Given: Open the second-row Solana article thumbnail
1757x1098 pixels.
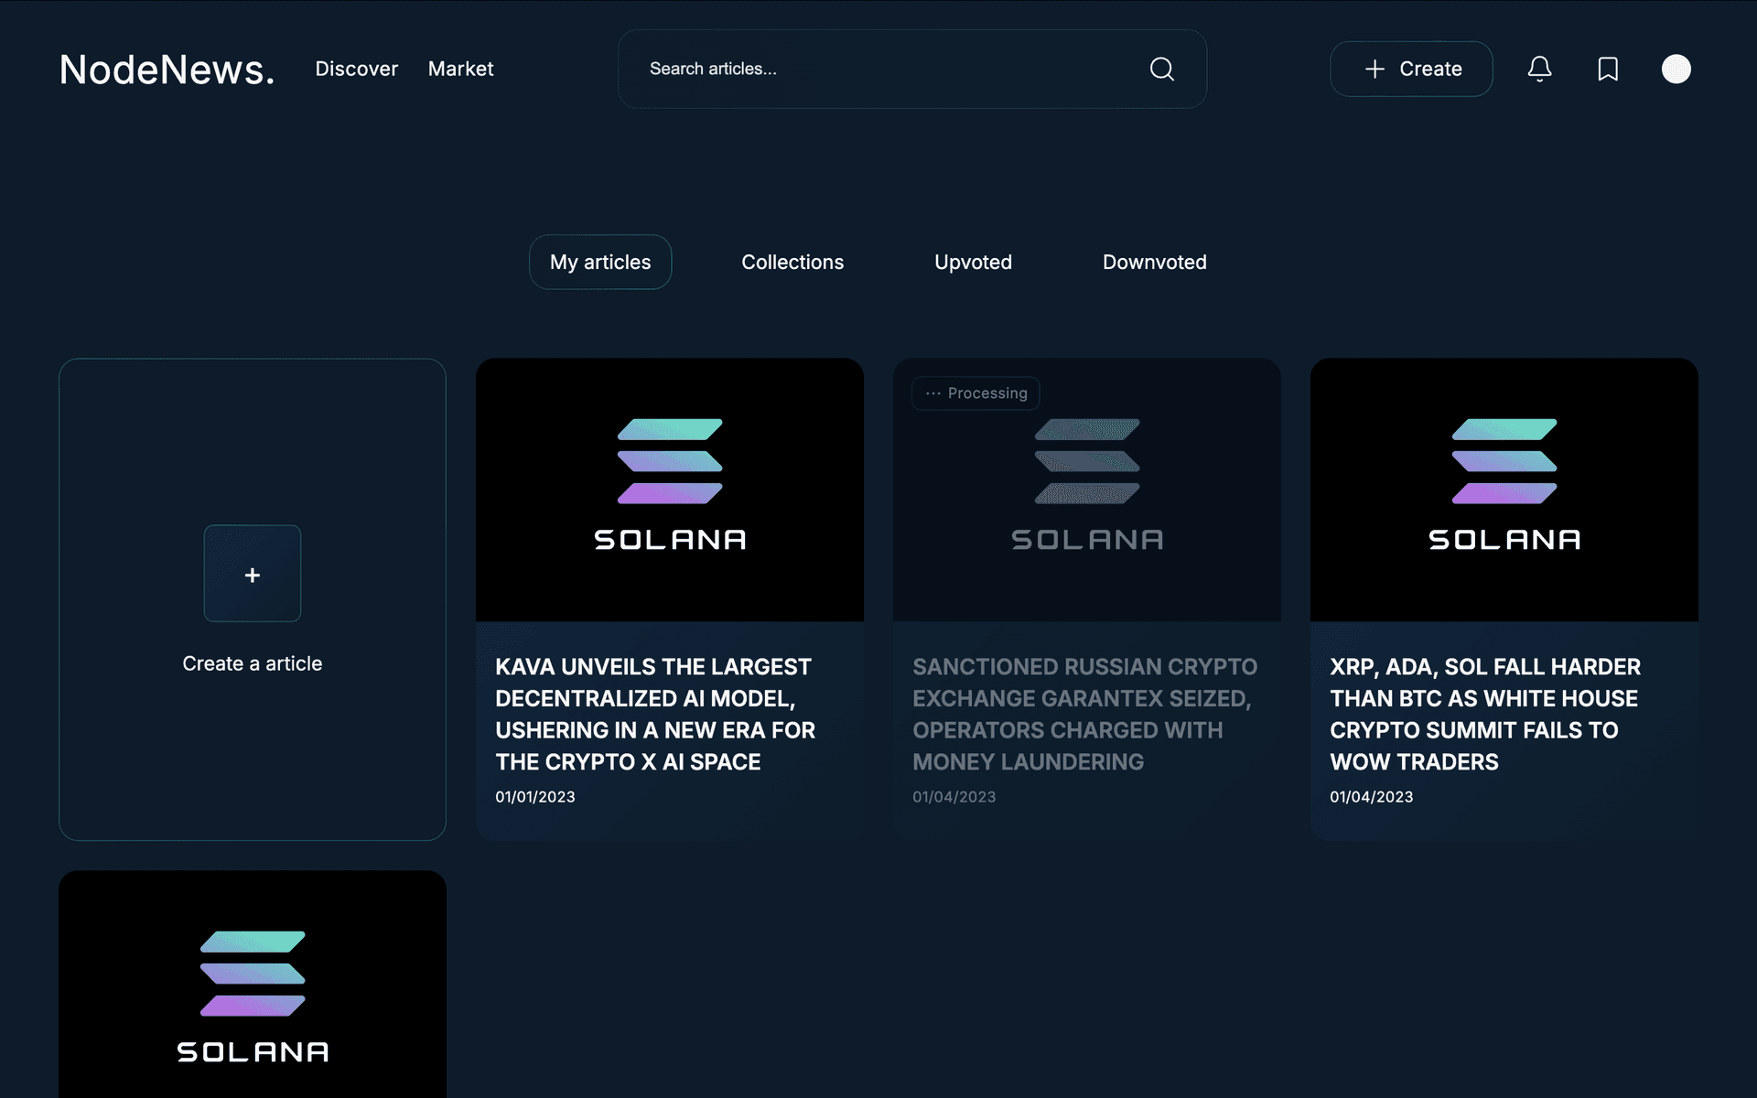Looking at the screenshot, I should point(253,984).
